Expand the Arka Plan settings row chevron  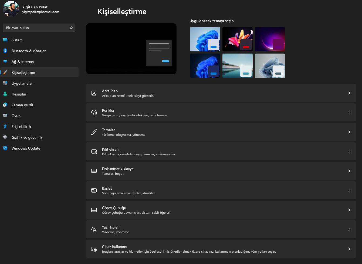point(349,93)
